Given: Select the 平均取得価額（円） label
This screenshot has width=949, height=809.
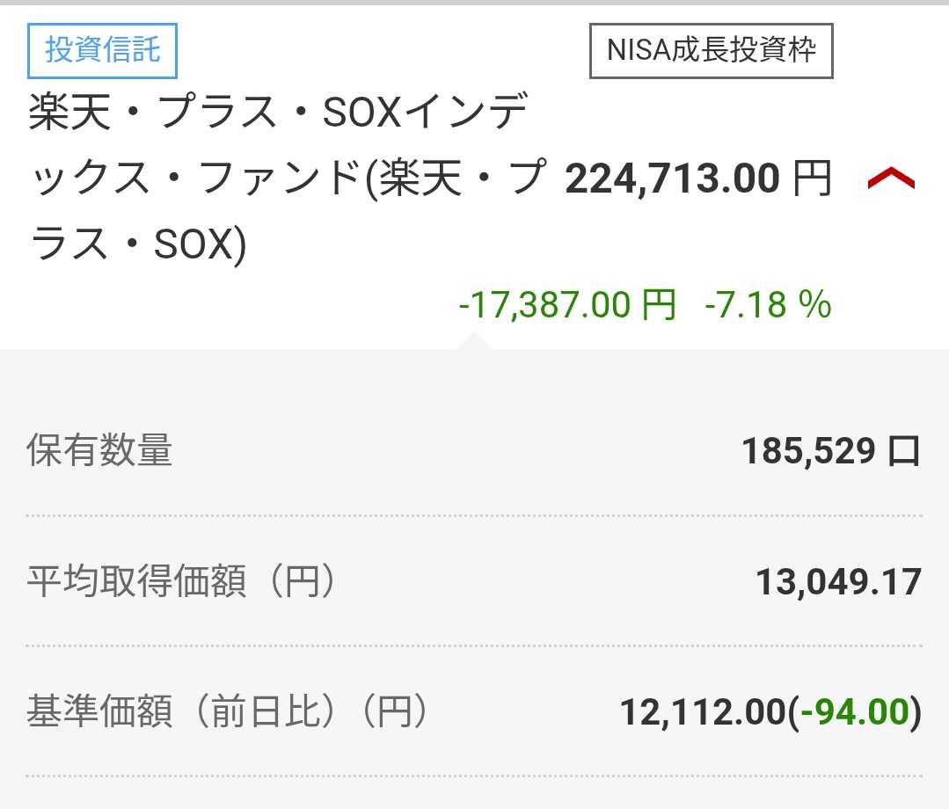Looking at the screenshot, I should pyautogui.click(x=181, y=582).
